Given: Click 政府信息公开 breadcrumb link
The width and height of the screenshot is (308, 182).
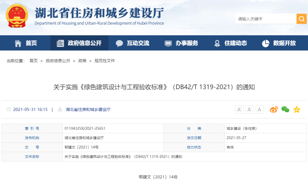Looking at the screenshot, I should point(58,61).
